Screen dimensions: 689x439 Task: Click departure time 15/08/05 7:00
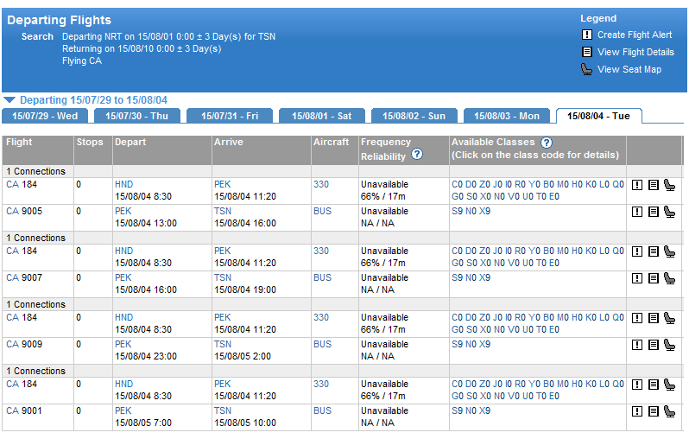(x=143, y=423)
